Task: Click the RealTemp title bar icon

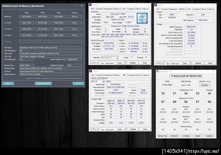Action: 158,71
